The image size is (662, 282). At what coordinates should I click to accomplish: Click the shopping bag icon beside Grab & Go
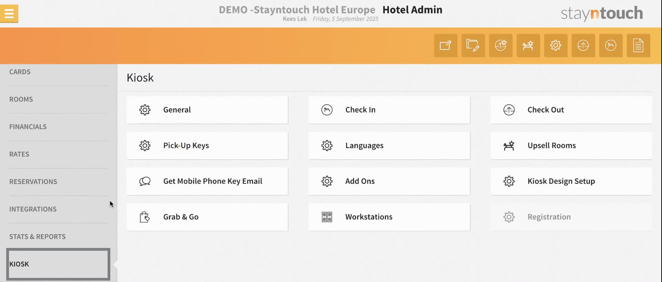pyautogui.click(x=145, y=217)
